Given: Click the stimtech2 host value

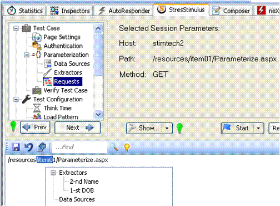Looking at the screenshot, I should 168,43.
